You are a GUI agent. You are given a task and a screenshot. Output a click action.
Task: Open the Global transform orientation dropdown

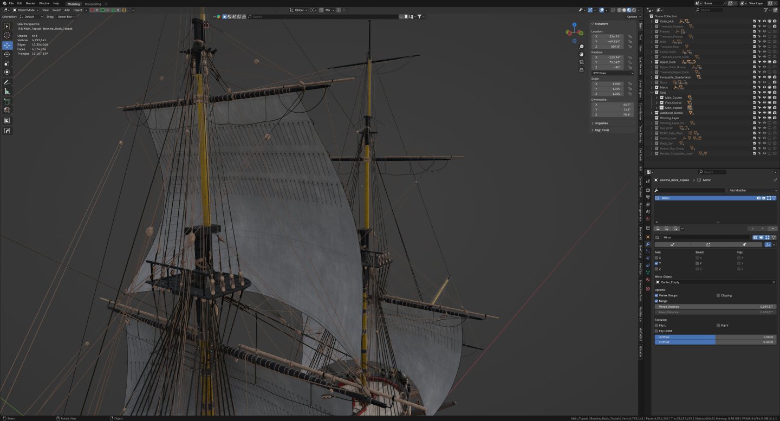298,10
